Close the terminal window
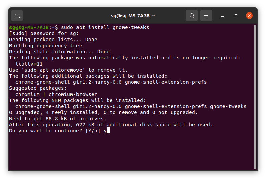 (x=249, y=16)
